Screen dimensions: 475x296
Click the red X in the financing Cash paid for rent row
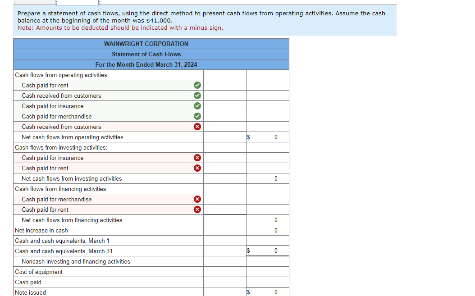tap(197, 209)
